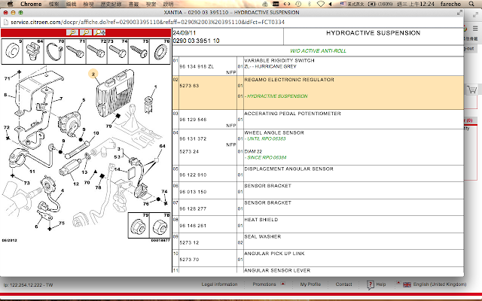482x301 pixels.
Task: Select Wheel Angle Sensor row
Action: 318,147
